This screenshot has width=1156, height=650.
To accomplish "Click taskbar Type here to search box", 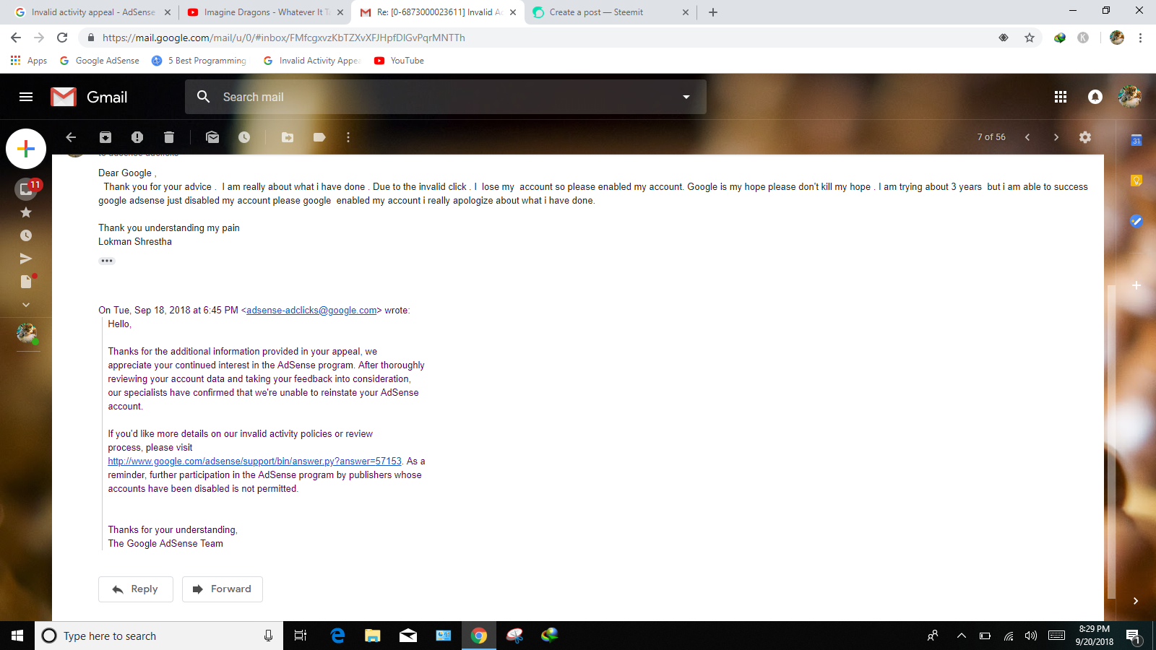I will (x=159, y=636).
